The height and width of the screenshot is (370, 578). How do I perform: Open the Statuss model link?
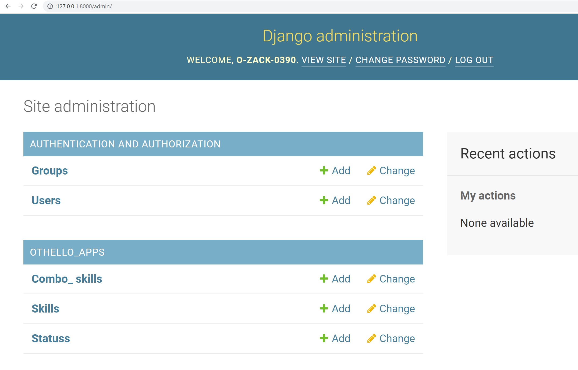point(51,339)
